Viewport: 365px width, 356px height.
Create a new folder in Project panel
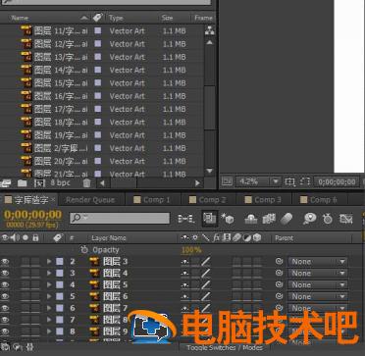coord(23,183)
